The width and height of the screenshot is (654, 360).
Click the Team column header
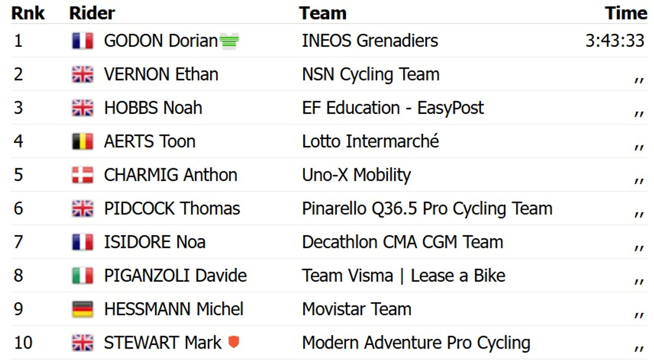pyautogui.click(x=323, y=13)
